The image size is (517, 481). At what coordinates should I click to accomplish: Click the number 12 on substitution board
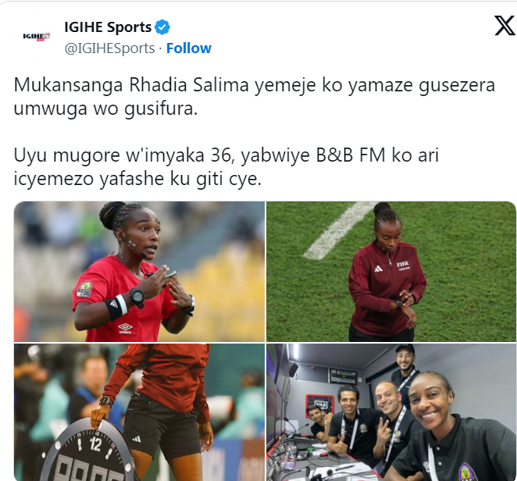(x=95, y=444)
